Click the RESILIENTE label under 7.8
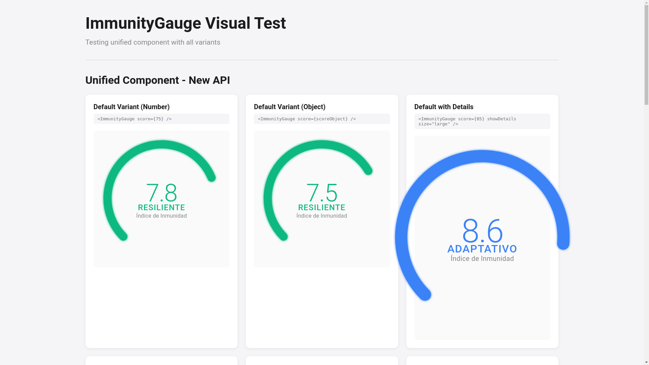 (x=162, y=208)
